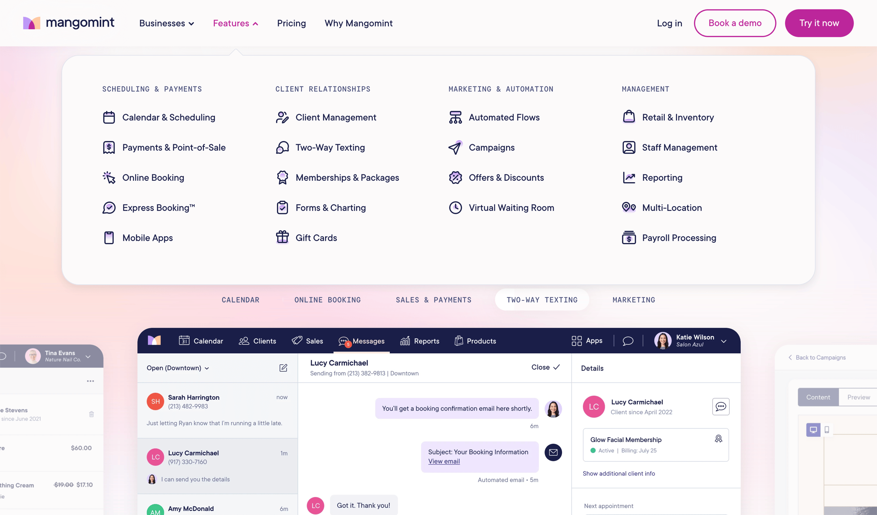Click the Log in link
The image size is (877, 515).
[669, 23]
